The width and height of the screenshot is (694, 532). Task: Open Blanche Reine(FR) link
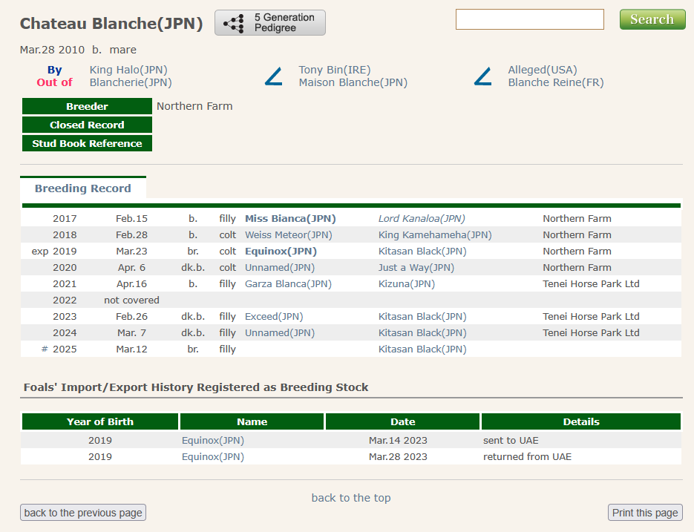[x=556, y=82]
